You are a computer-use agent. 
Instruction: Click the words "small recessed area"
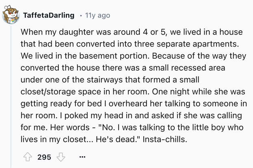coord(187,68)
